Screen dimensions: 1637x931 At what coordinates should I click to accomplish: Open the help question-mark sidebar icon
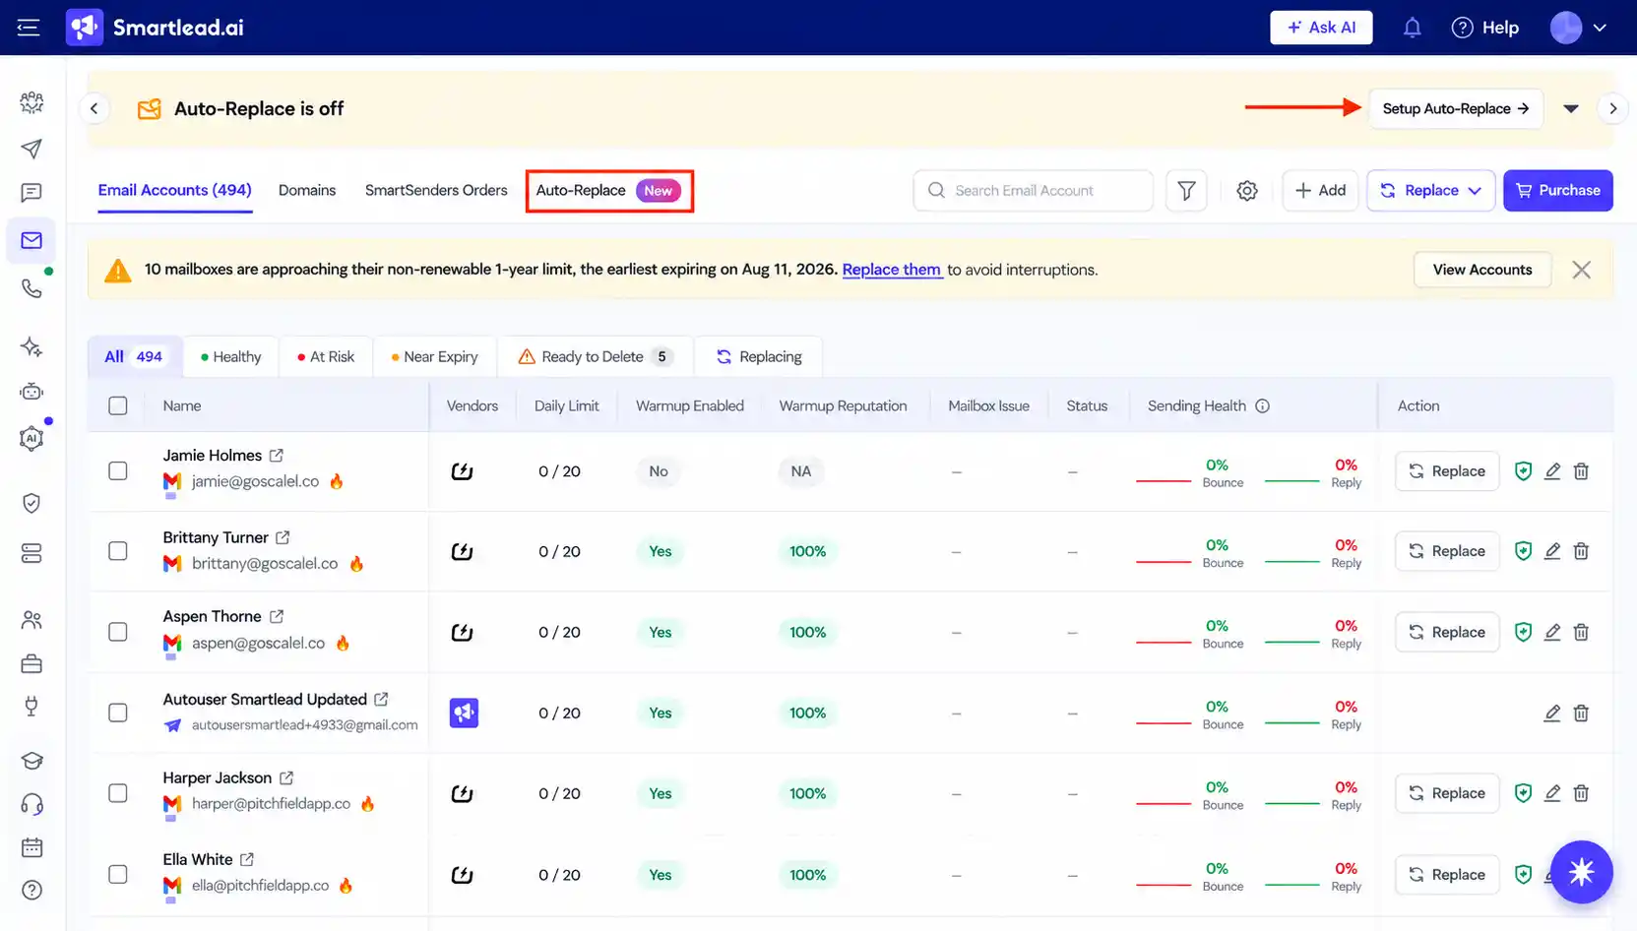click(31, 891)
